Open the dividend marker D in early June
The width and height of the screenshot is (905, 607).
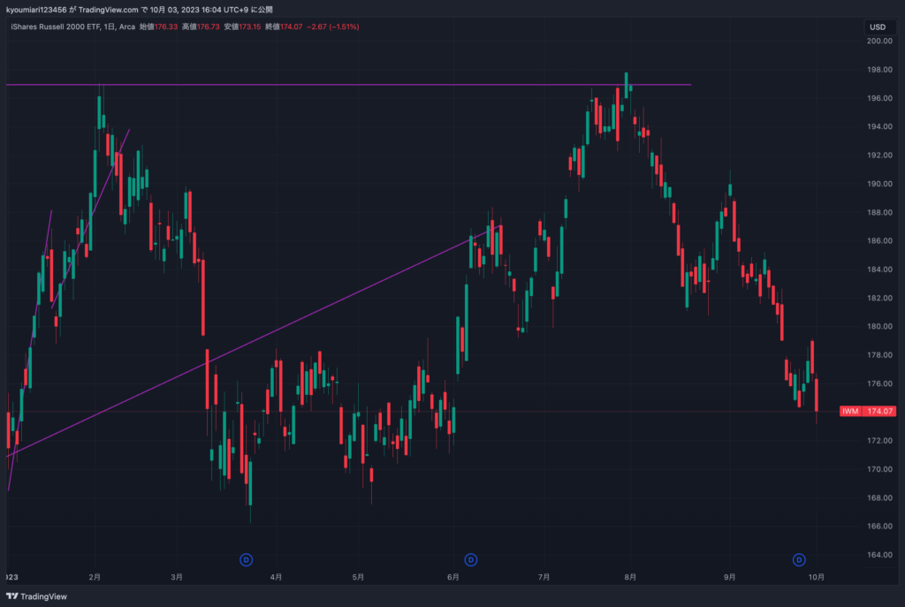[470, 559]
